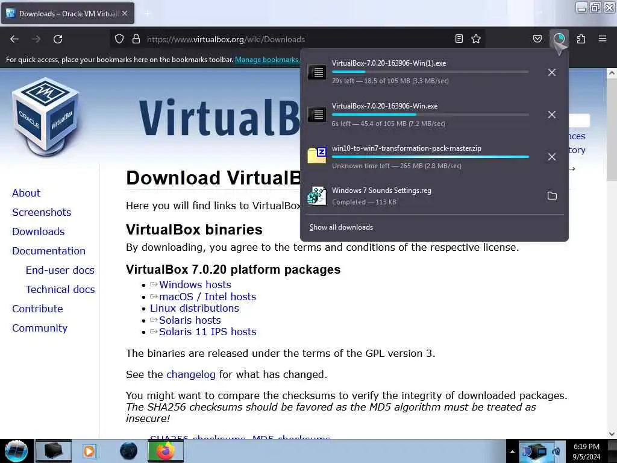Open the About sidebar link
617x463 pixels.
coord(26,193)
